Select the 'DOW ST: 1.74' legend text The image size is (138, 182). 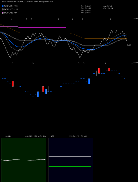point(11,6)
